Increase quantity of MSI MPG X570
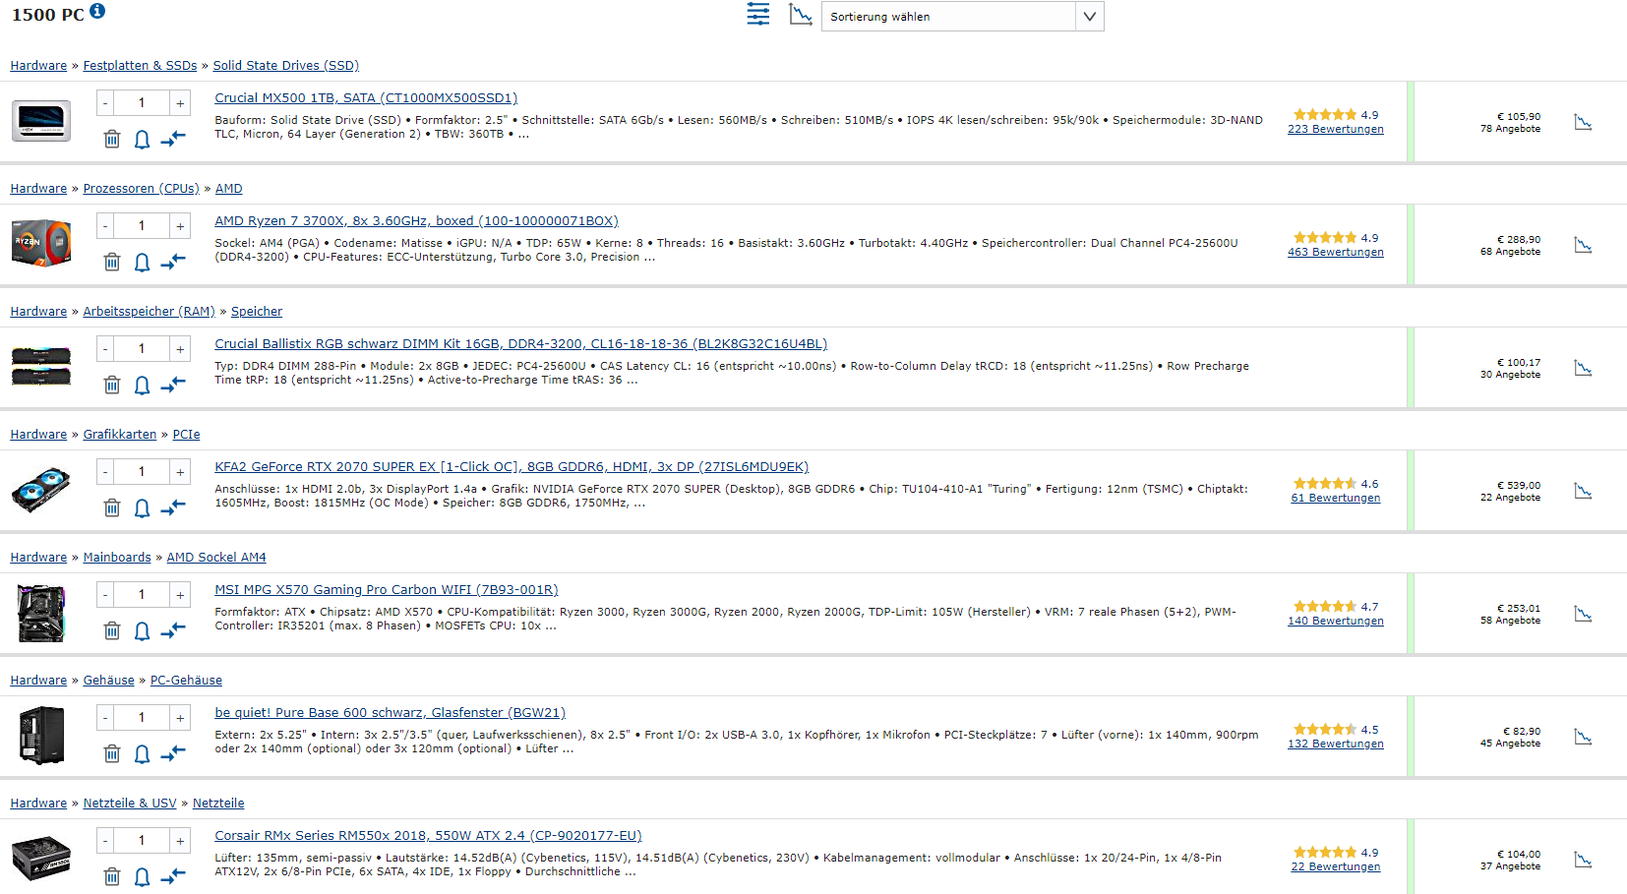This screenshot has height=894, width=1627. [x=180, y=595]
